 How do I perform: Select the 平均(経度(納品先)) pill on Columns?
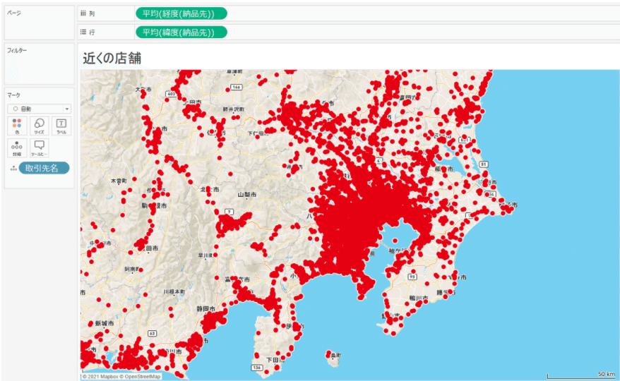(181, 13)
